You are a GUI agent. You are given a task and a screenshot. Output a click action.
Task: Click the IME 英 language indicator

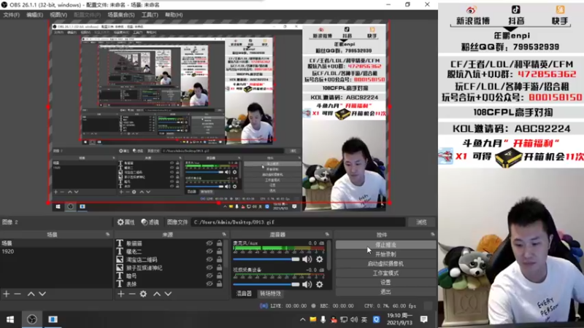tap(364, 319)
